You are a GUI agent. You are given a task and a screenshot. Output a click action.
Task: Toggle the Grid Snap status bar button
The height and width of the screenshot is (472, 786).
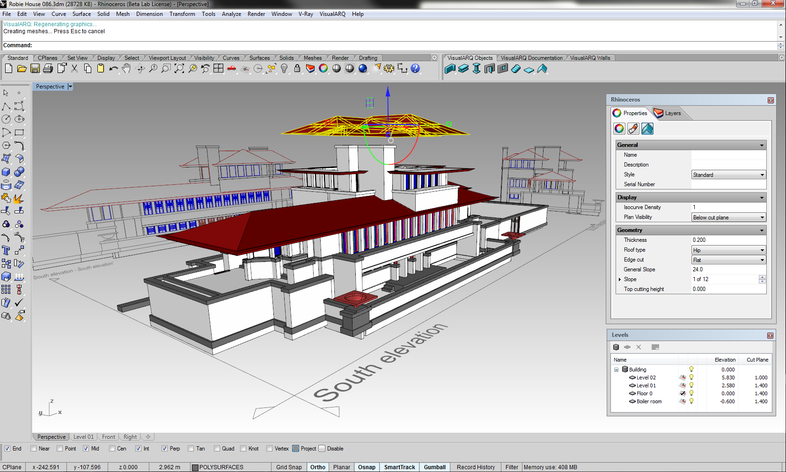(289, 467)
